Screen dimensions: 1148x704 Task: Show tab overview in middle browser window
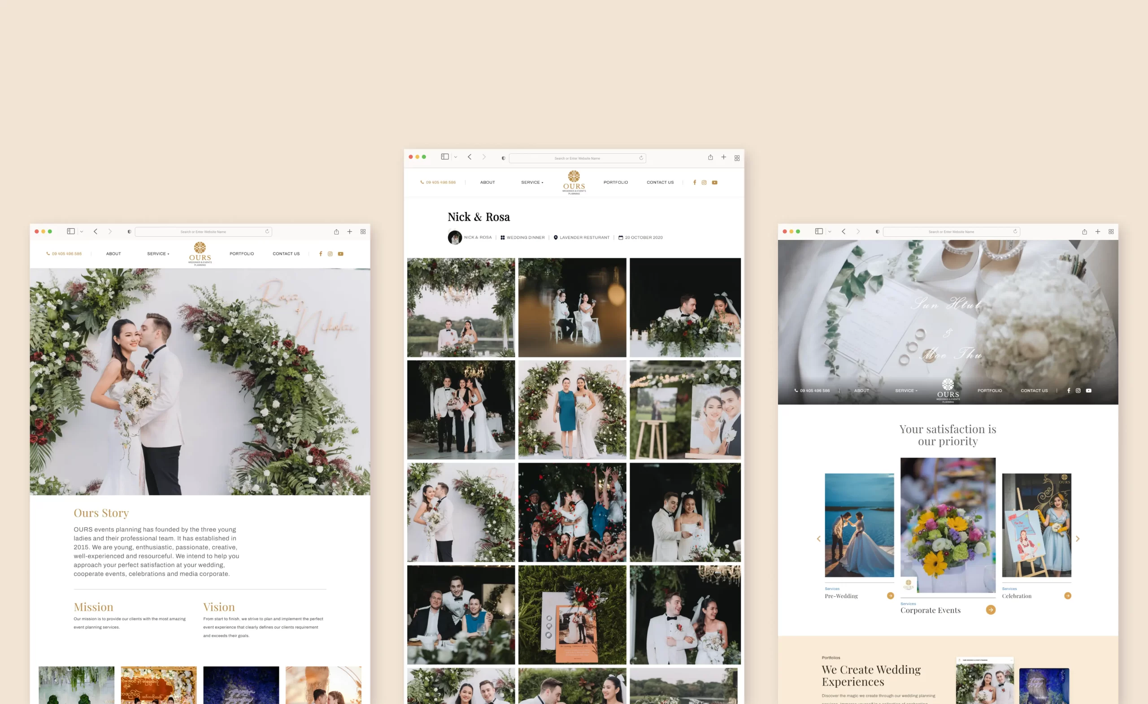[737, 158]
